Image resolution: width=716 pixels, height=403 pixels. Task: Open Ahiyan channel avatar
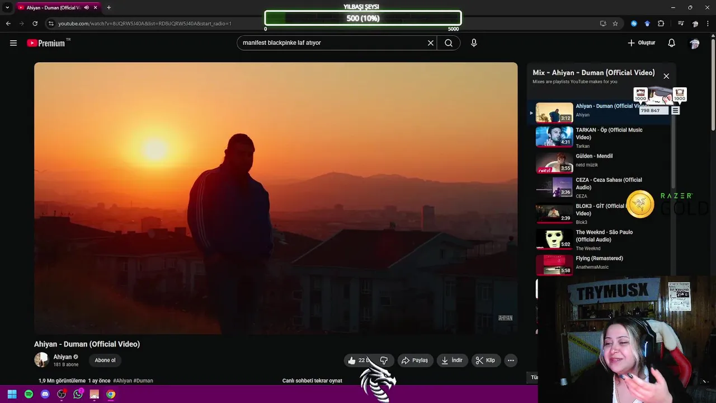point(41,360)
